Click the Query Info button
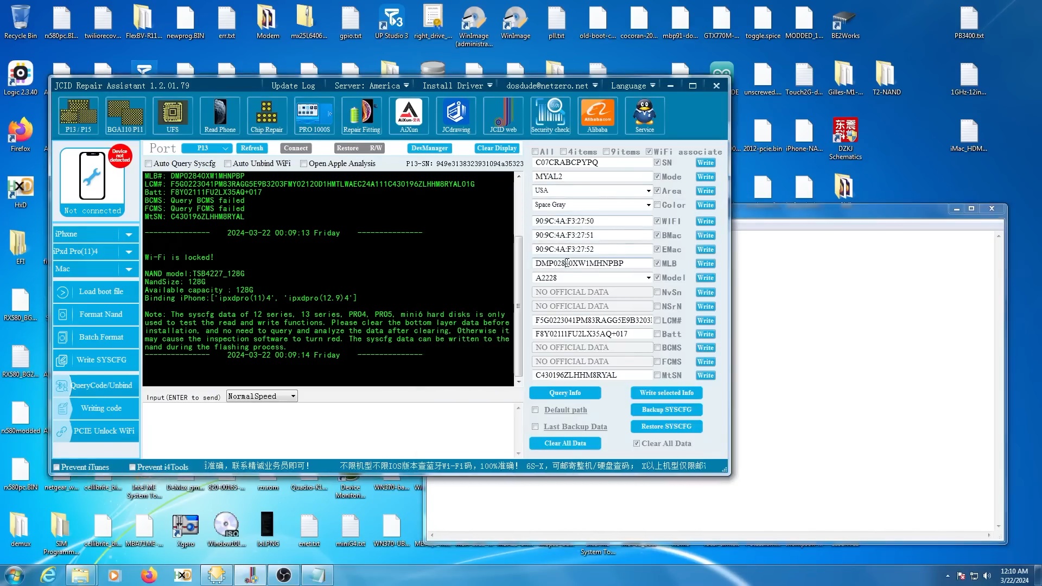The width and height of the screenshot is (1042, 586). point(565,393)
